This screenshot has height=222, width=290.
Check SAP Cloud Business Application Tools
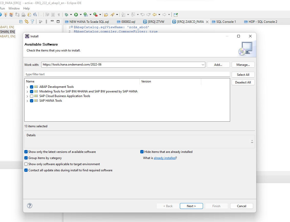click(31, 96)
